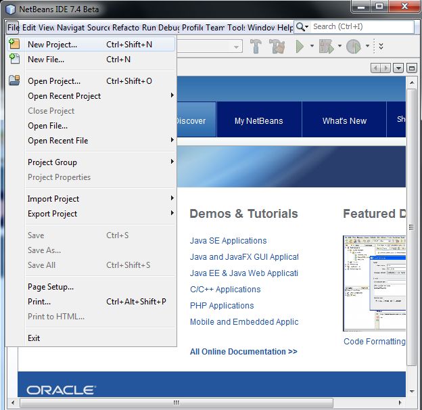
Task: Click the New Project icon in File menu
Action: 14,44
